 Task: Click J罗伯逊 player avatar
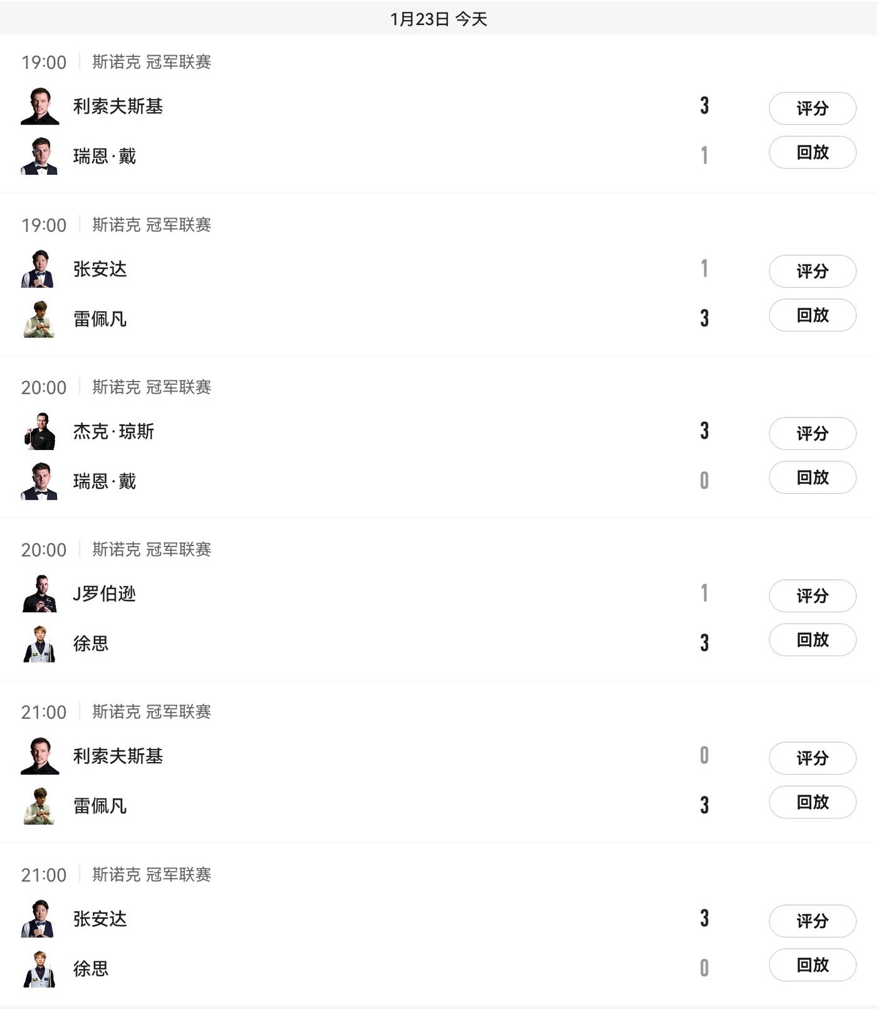pos(40,593)
